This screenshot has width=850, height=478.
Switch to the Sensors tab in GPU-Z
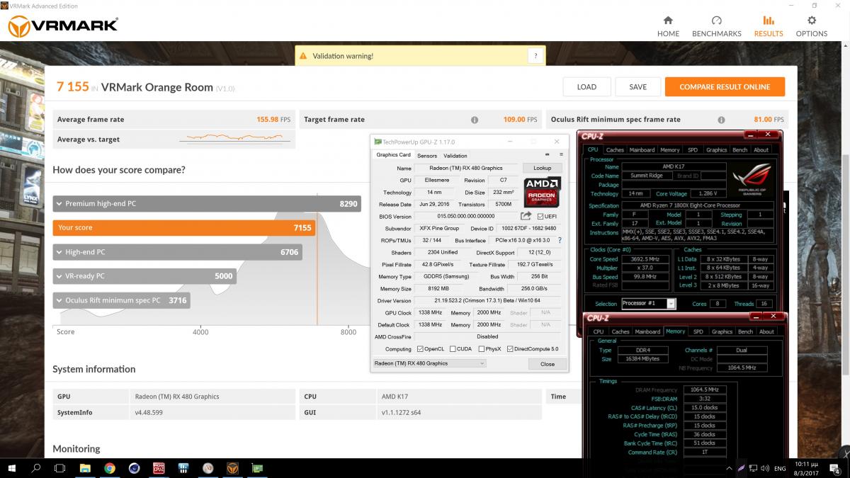click(x=427, y=156)
